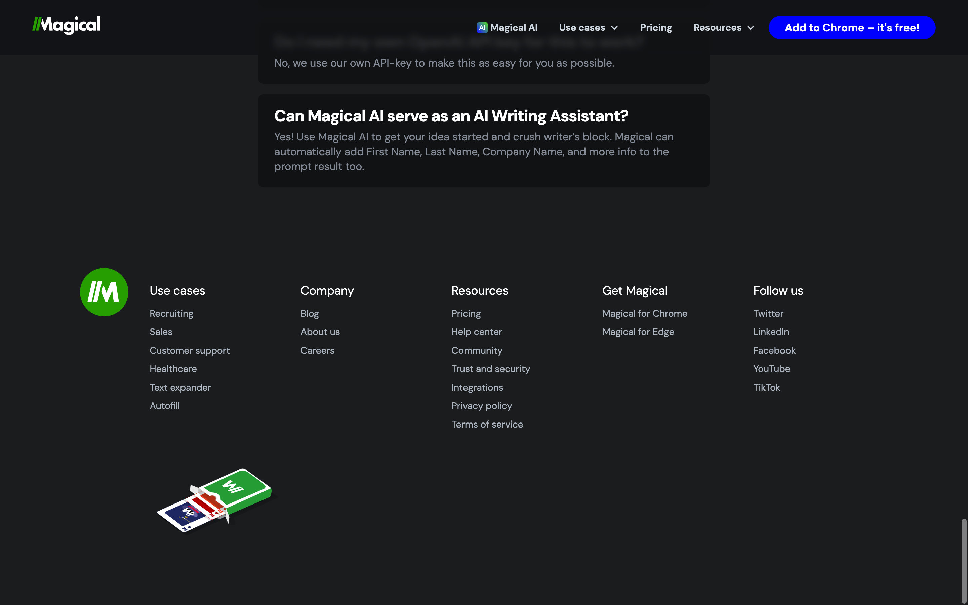Viewport: 968px width, 605px height.
Task: Read the Privacy policy link
Action: click(x=482, y=406)
